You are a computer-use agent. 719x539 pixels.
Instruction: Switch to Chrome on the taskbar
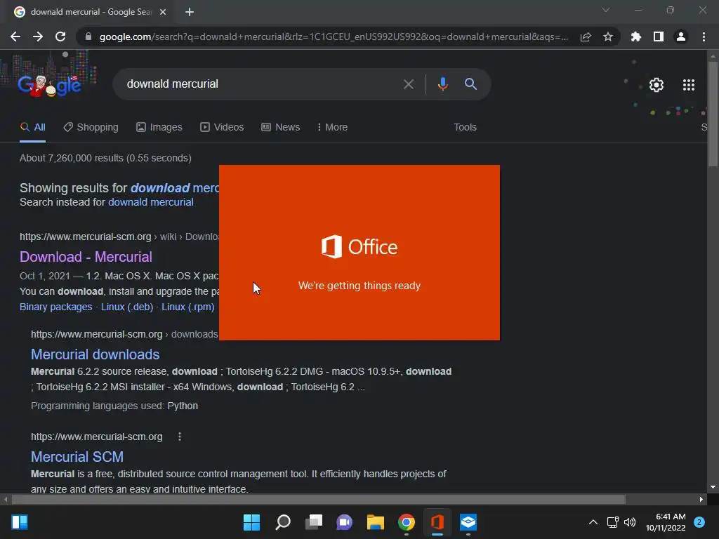(407, 522)
